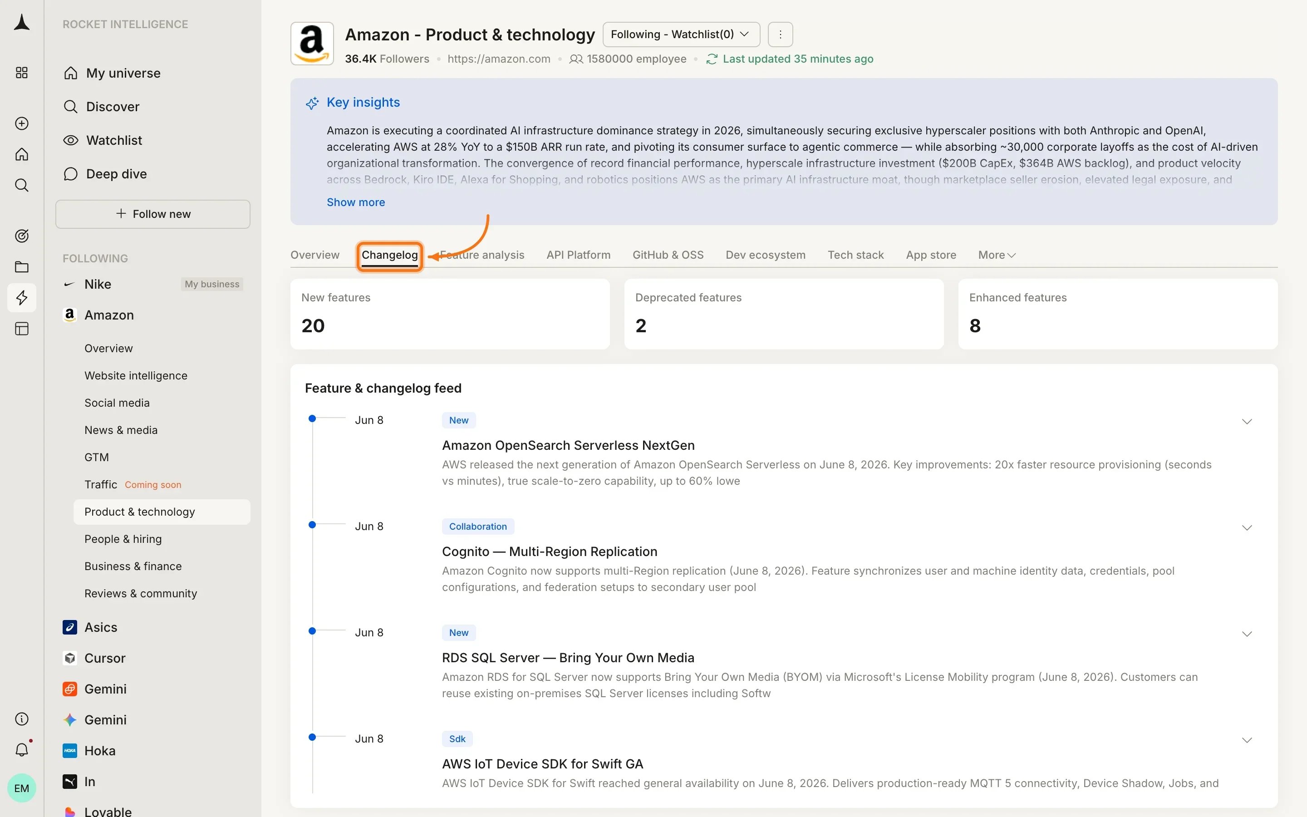Click the Rocket logo in the rail
Screen dimensions: 1307x817
pyautogui.click(x=22, y=23)
